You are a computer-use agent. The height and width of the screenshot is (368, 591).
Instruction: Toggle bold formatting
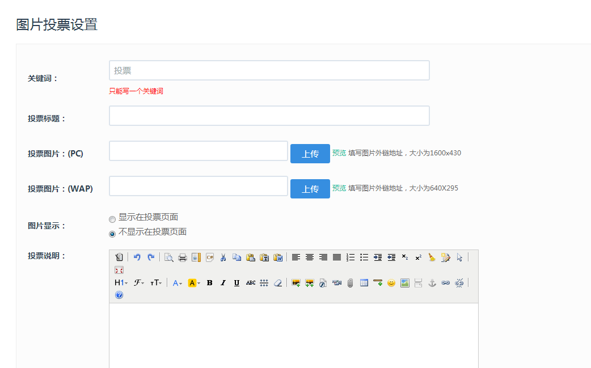(x=209, y=283)
